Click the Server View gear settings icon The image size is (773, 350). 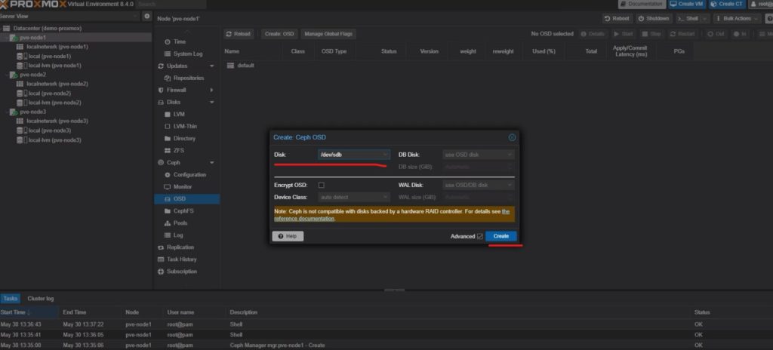[x=146, y=17]
